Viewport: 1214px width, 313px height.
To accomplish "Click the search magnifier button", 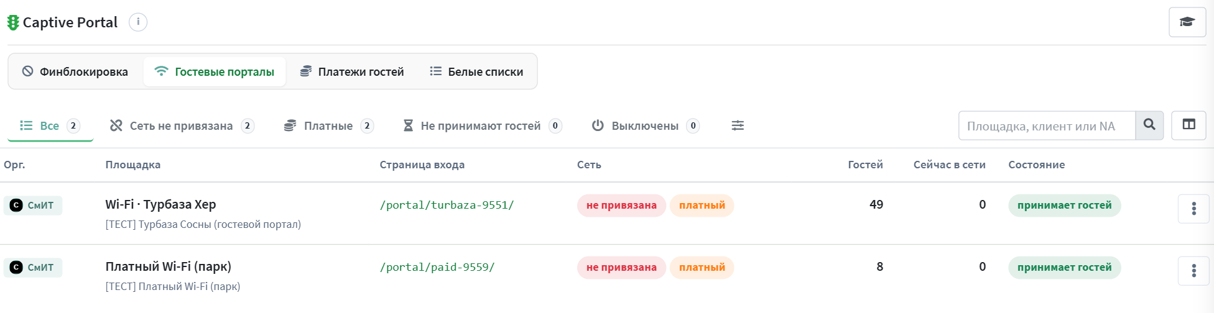I will [1149, 125].
